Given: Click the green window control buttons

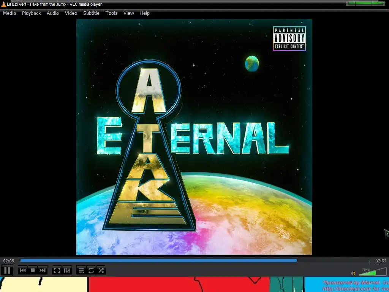Looking at the screenshot, I should coord(365,3).
